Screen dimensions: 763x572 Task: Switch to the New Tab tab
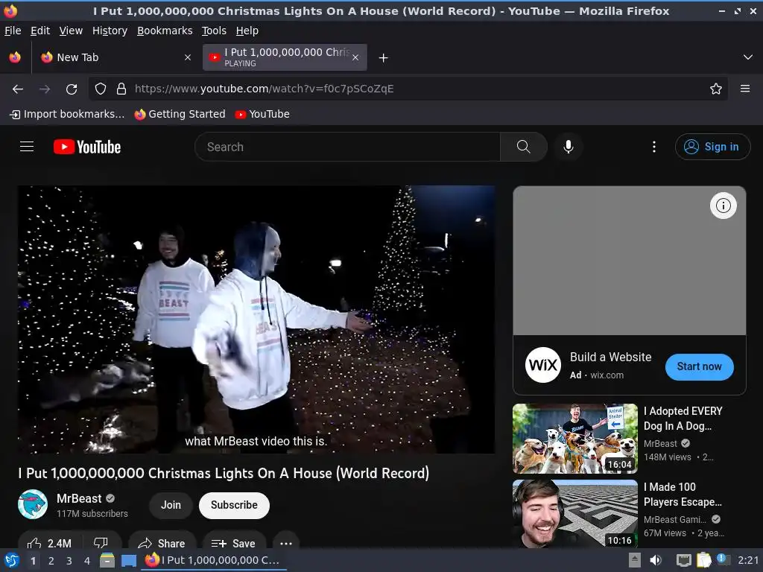(115, 57)
